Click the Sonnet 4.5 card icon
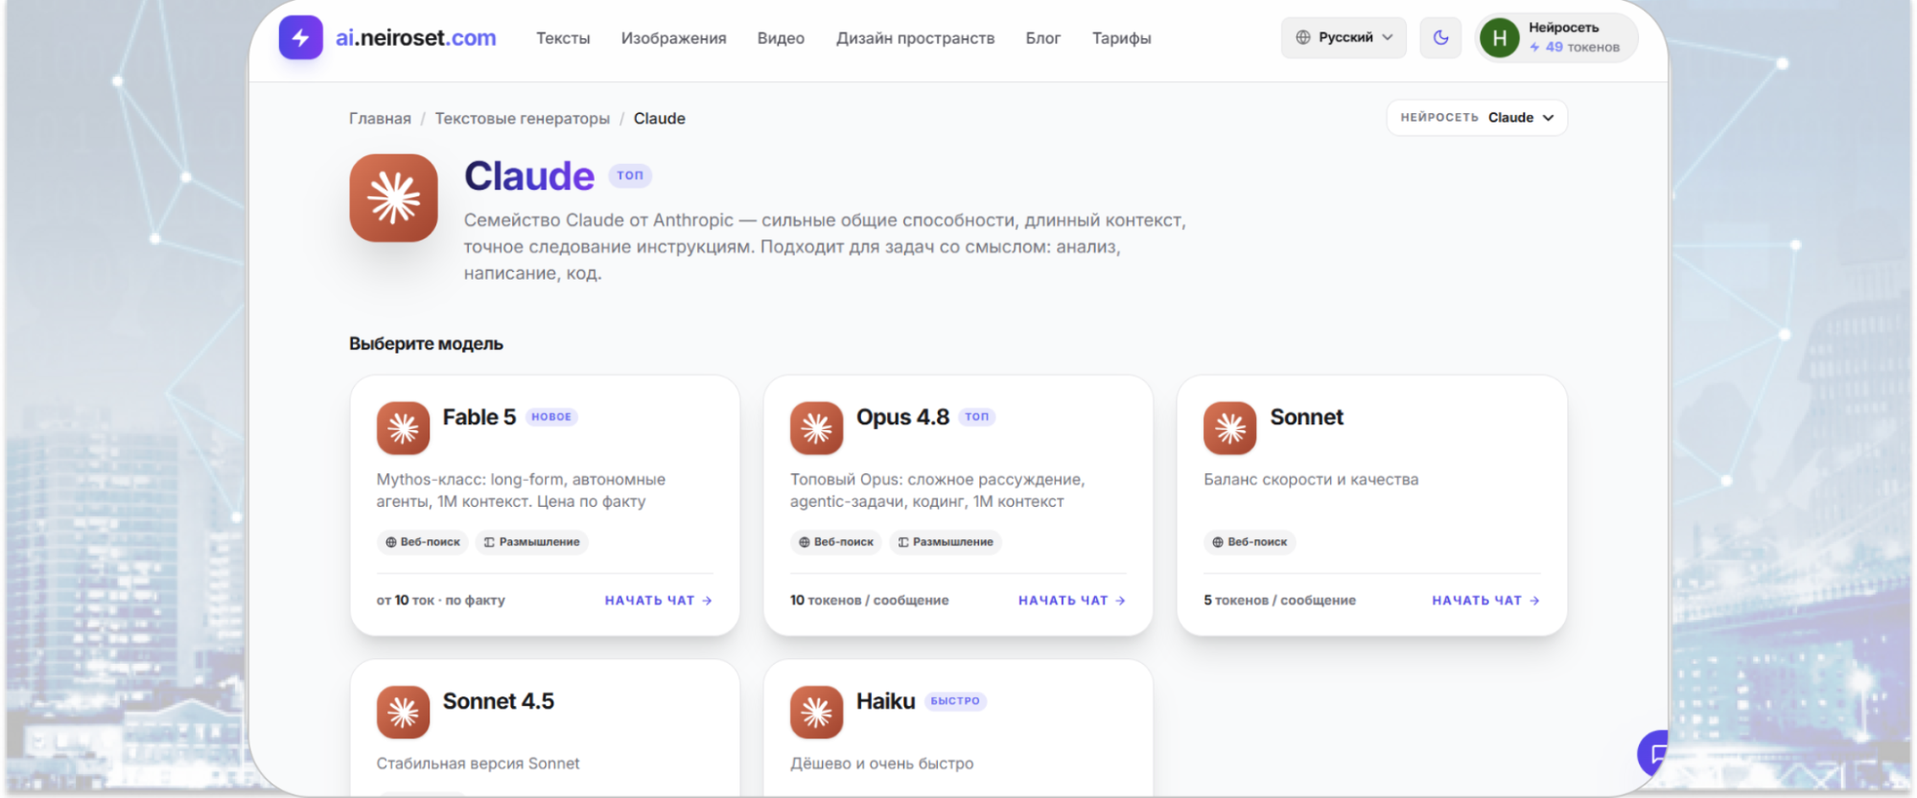The image size is (1917, 798). [x=403, y=712]
